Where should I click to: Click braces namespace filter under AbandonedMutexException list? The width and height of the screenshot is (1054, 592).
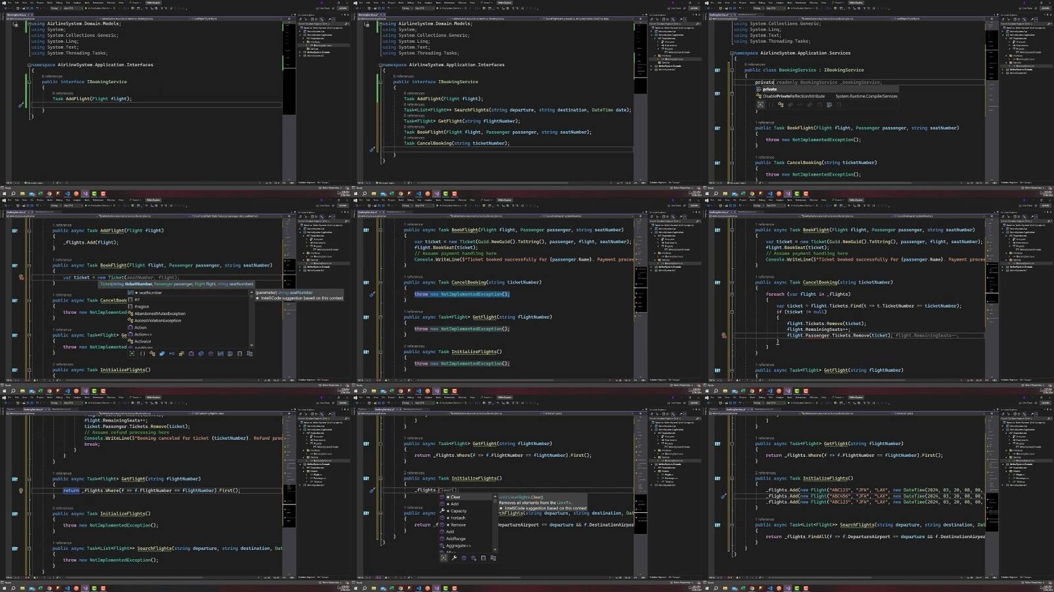point(142,354)
